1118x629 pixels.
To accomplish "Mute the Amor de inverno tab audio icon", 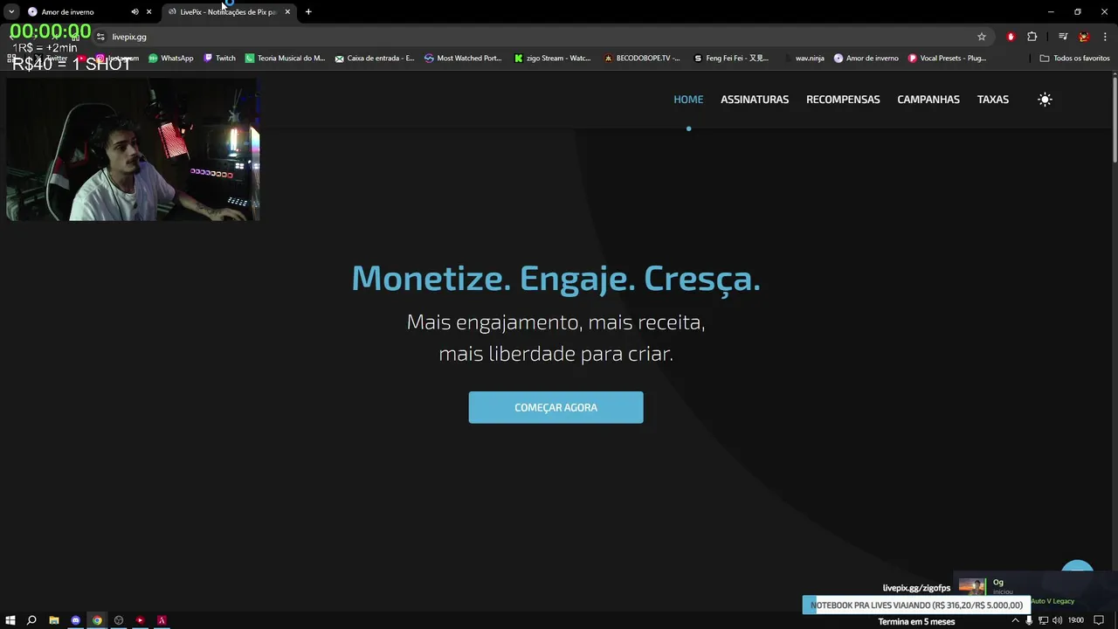I will pyautogui.click(x=135, y=11).
